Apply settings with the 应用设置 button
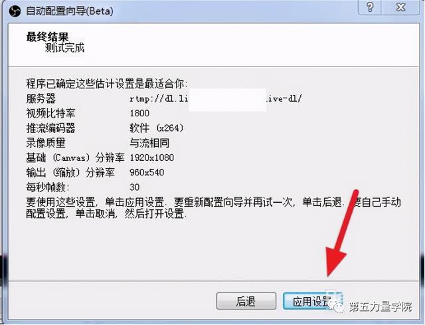The width and height of the screenshot is (425, 325). tap(312, 301)
